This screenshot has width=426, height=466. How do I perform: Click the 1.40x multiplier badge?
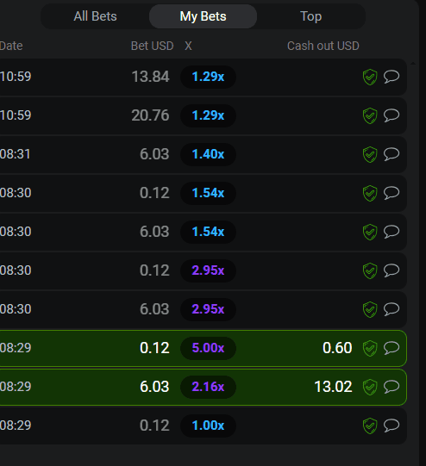[x=208, y=154]
